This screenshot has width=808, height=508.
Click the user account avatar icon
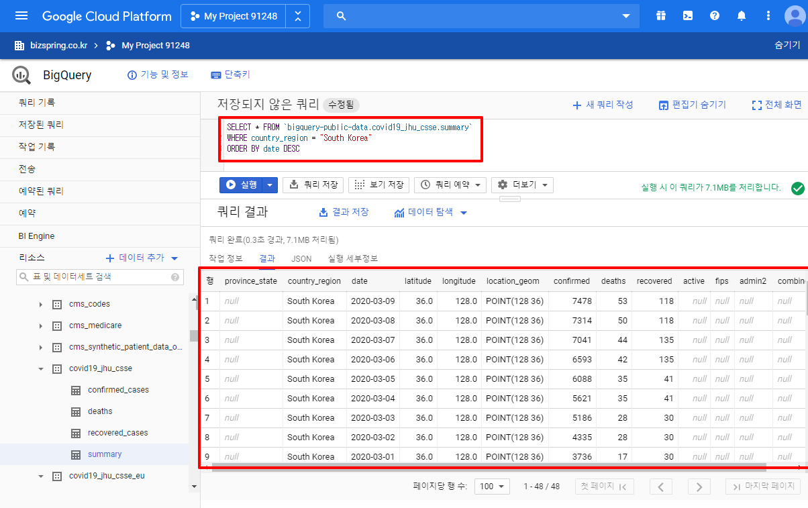click(793, 15)
